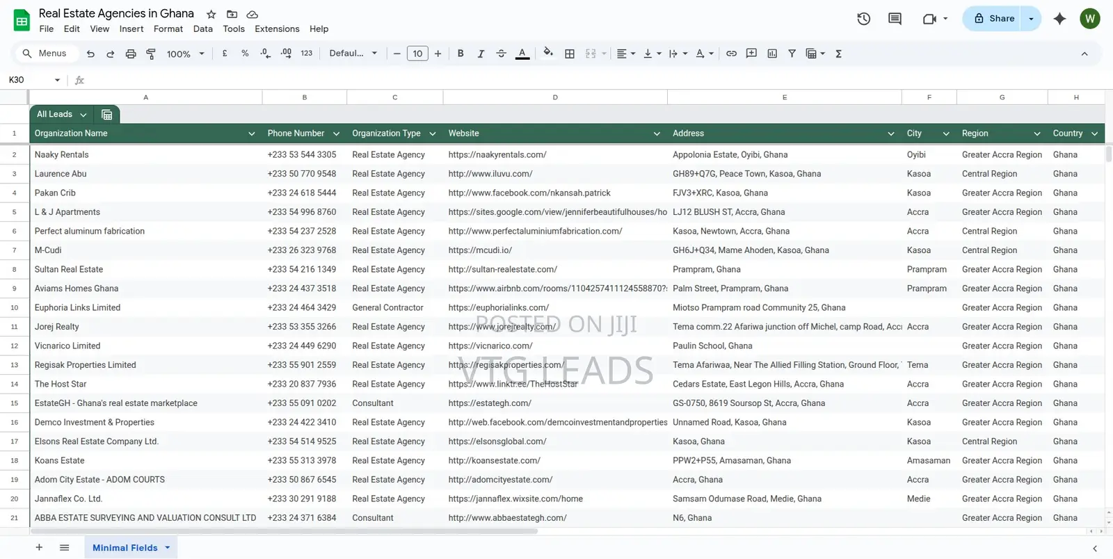Click the table view icon beside All Leads
The height and width of the screenshot is (559, 1113).
coord(107,115)
